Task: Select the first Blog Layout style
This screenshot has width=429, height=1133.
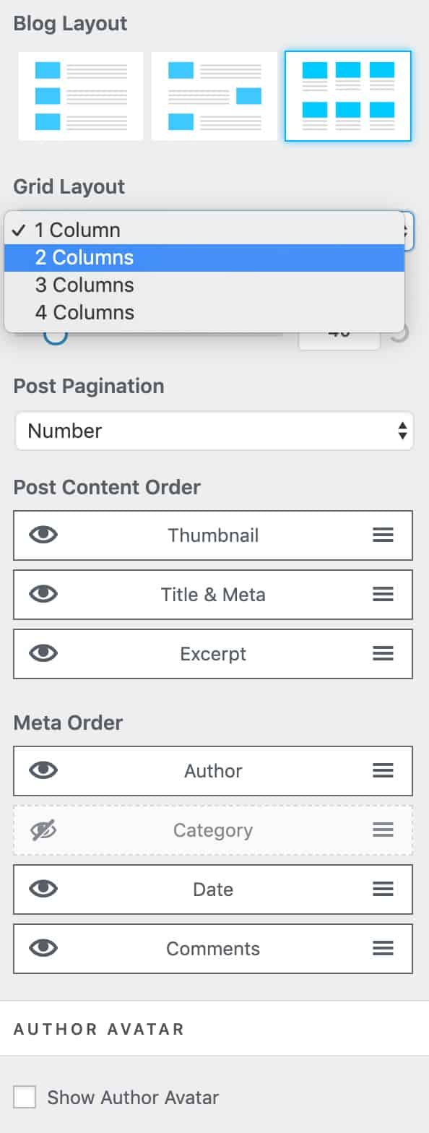Action: (79, 95)
